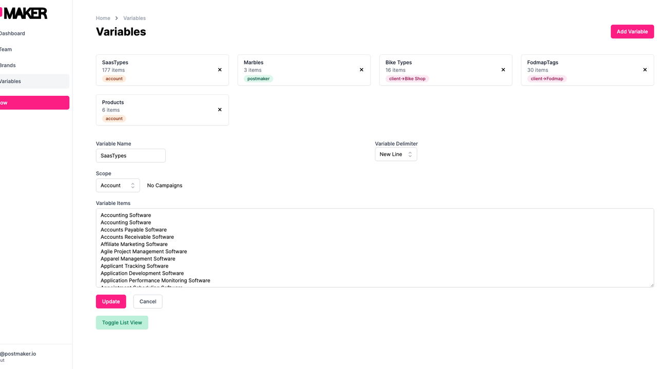The height and width of the screenshot is (369, 657).
Task: Click the Add Variable button
Action: coord(632,31)
